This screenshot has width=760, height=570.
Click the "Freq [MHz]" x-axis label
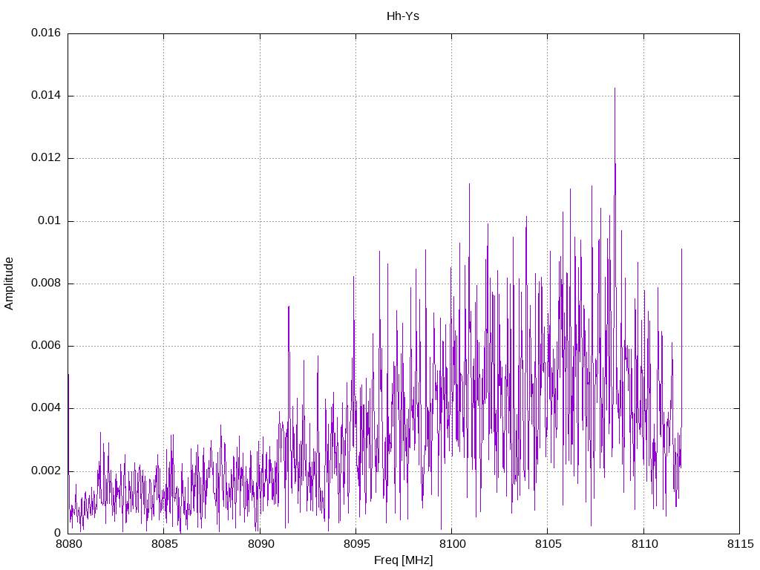(x=403, y=560)
